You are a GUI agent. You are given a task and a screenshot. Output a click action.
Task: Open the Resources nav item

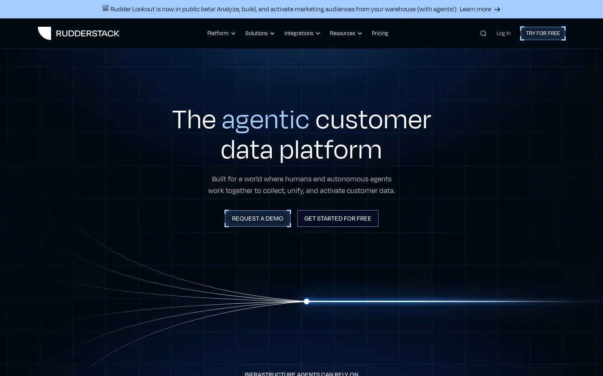tap(342, 33)
